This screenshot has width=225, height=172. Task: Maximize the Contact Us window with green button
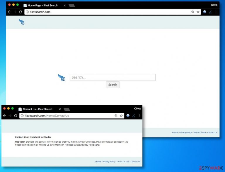pyautogui.click(x=13, y=108)
